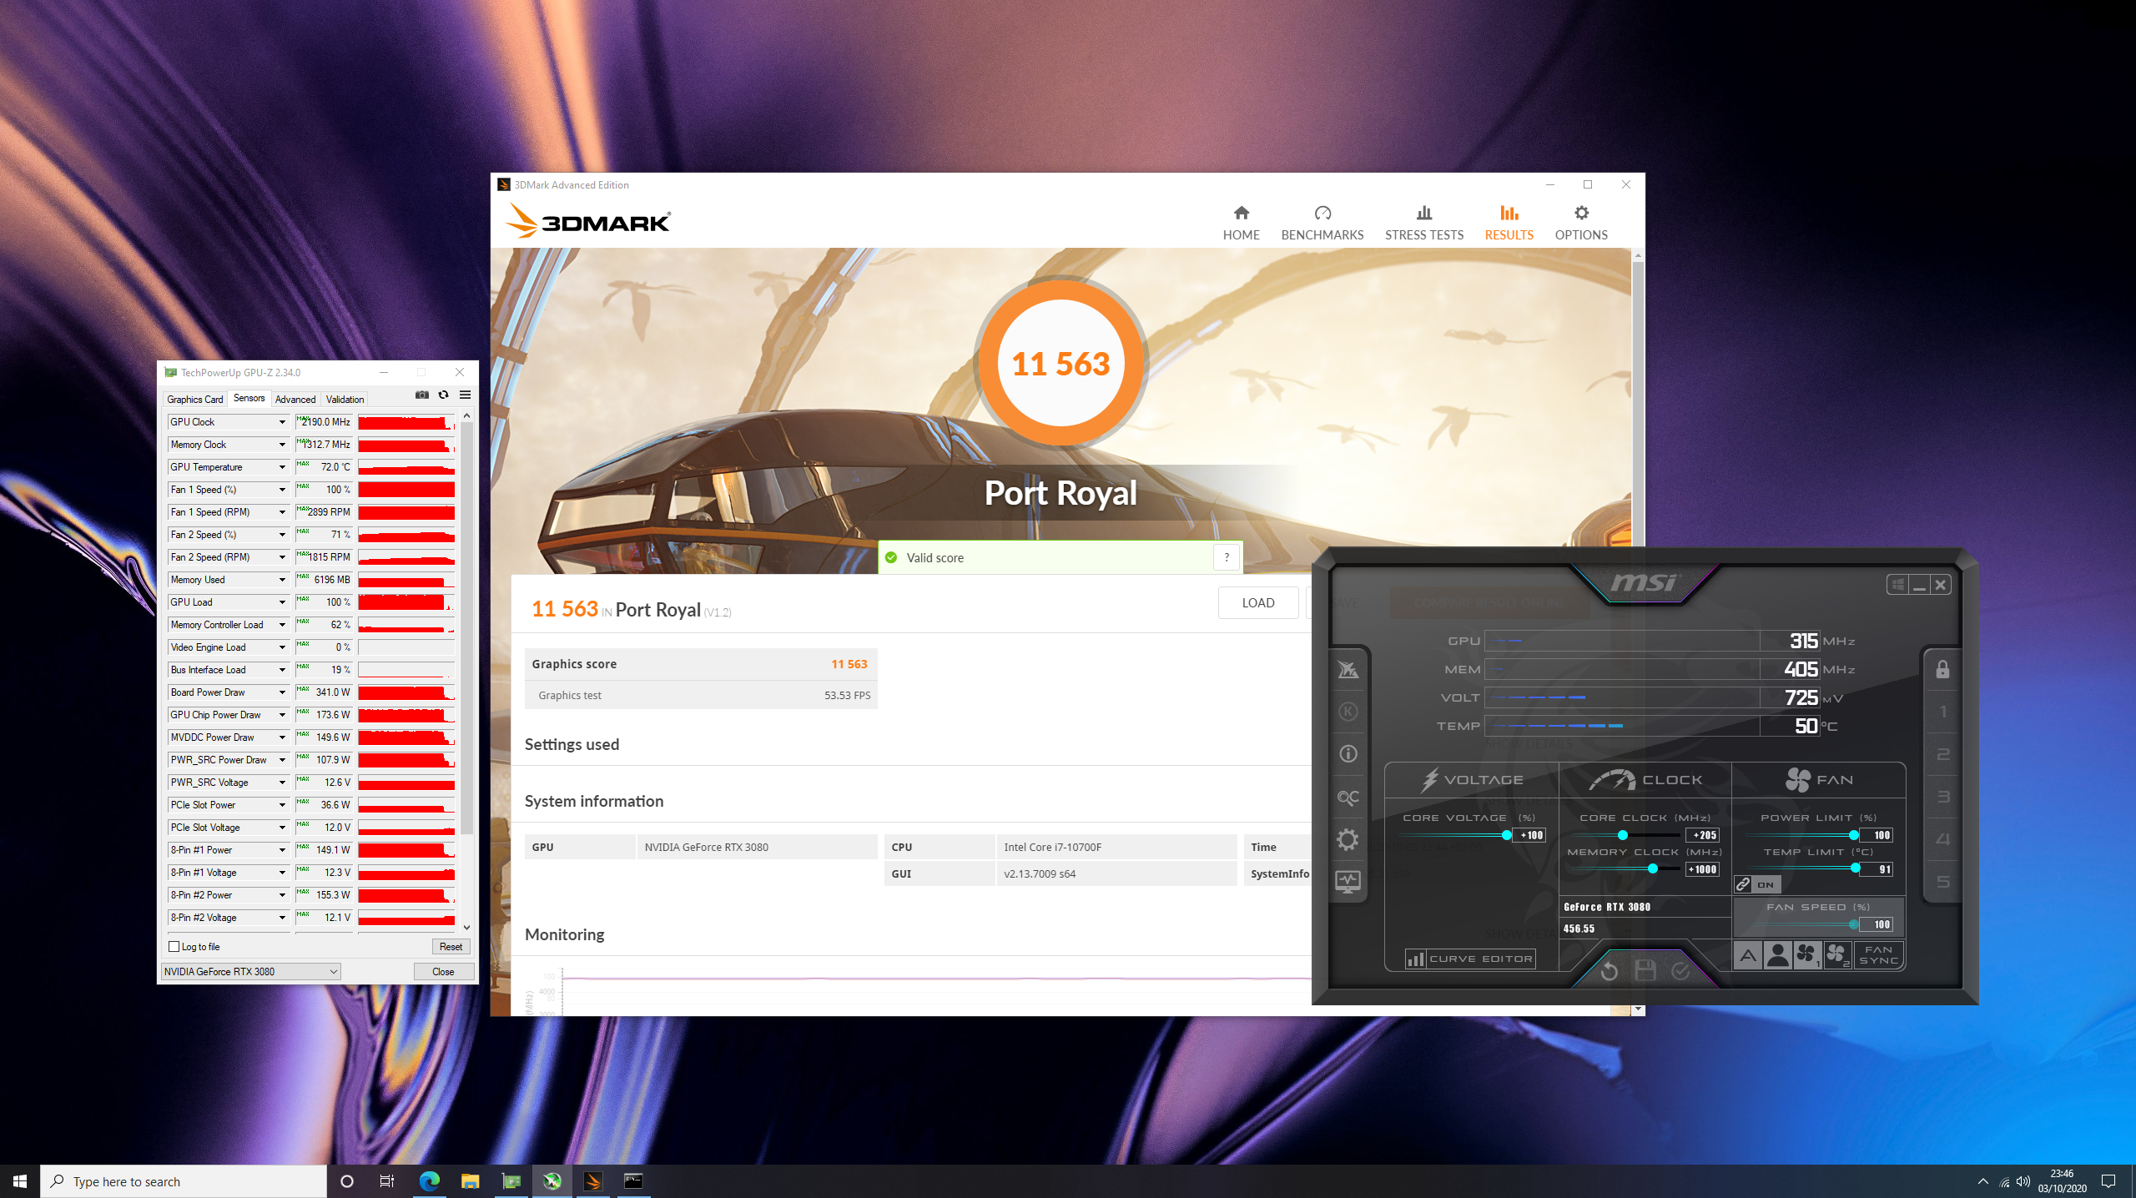The image size is (2136, 1198).
Task: Select the fan 2 icon in Afterburner
Action: [1837, 955]
